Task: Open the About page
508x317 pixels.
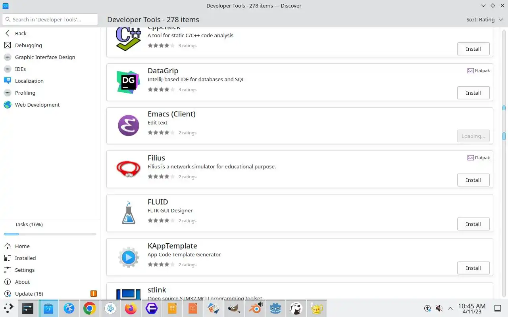Action: tap(50, 282)
